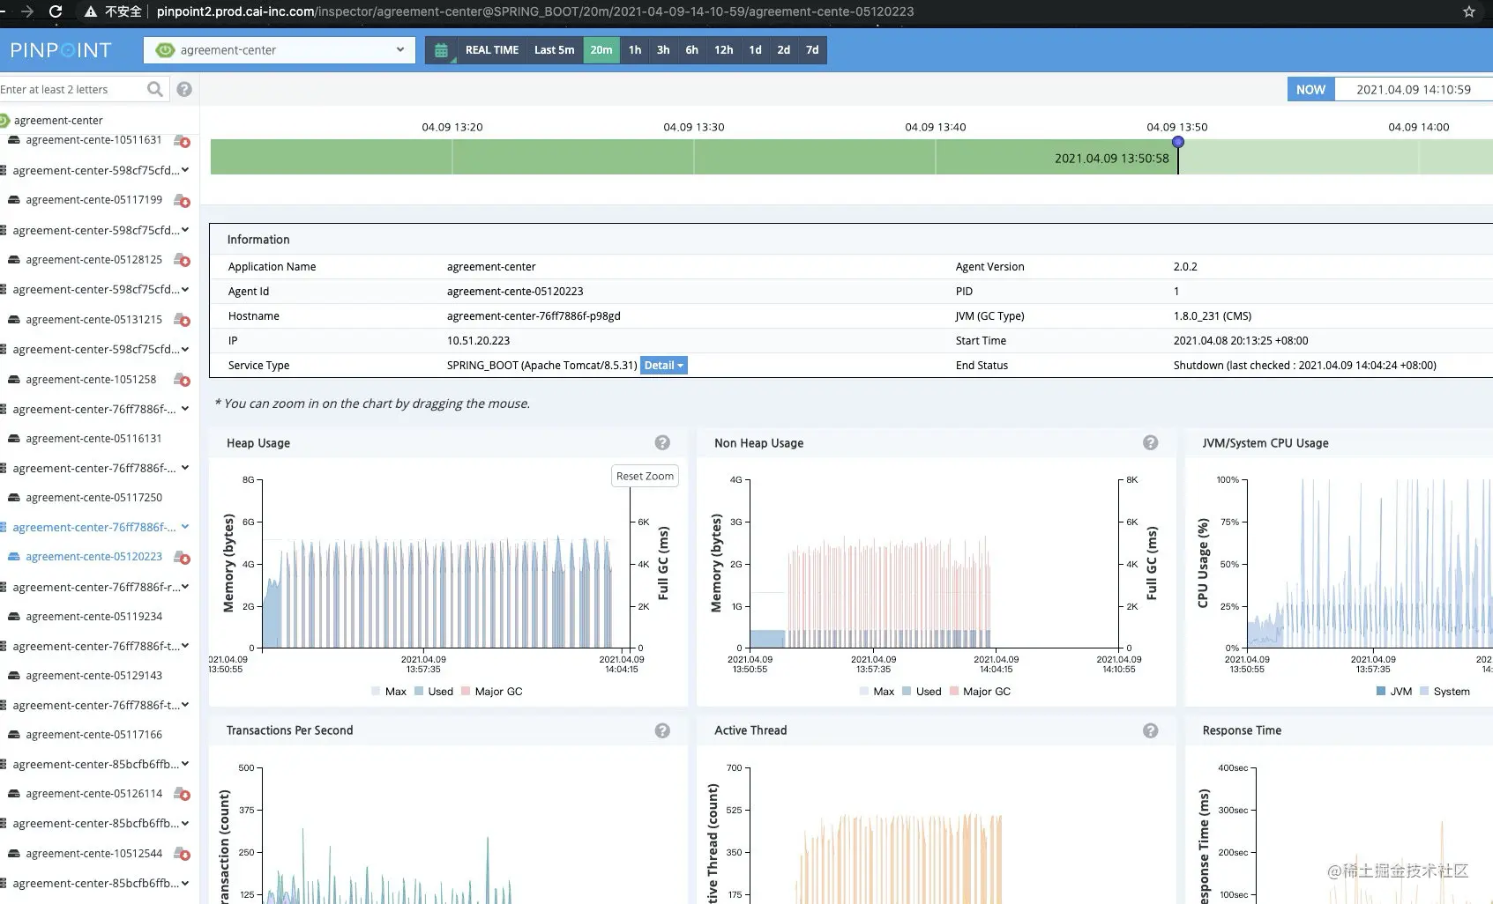Open Transactions Per Second help icon

point(662,730)
